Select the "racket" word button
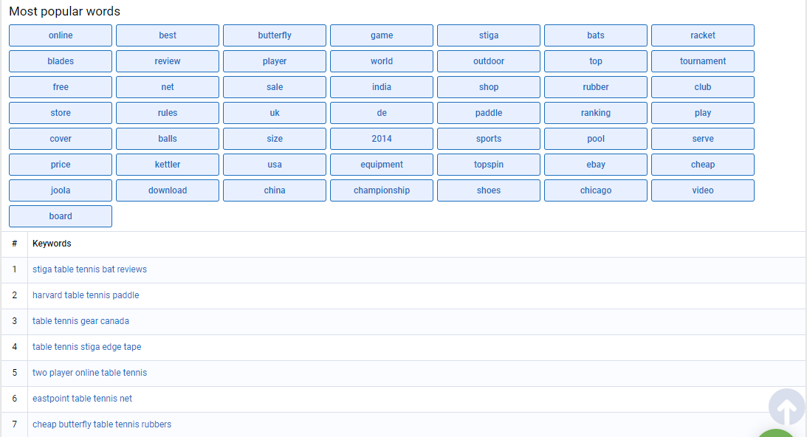807x437 pixels. point(702,35)
